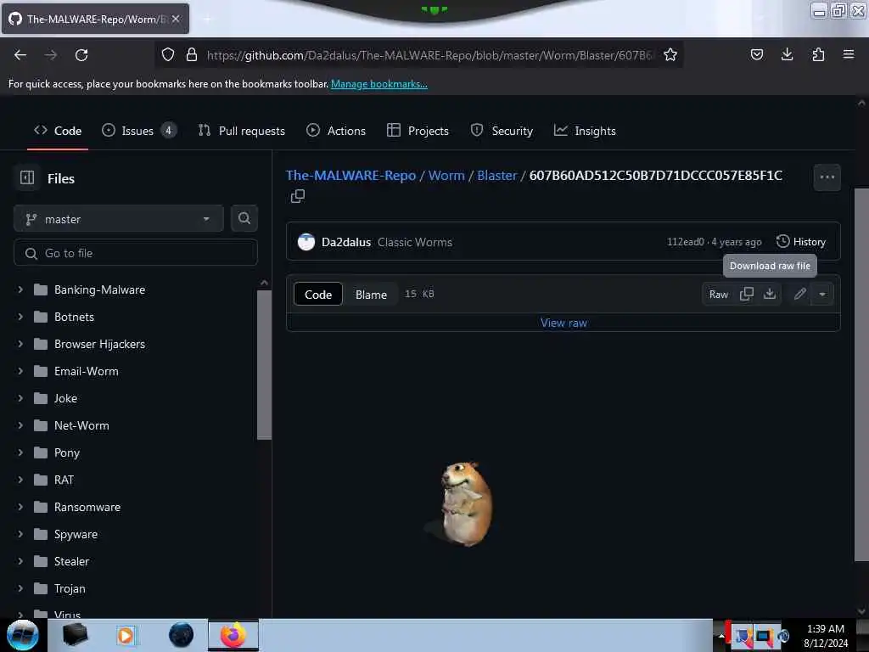869x652 pixels.
Task: Bookmark this page with the star
Action: click(670, 55)
